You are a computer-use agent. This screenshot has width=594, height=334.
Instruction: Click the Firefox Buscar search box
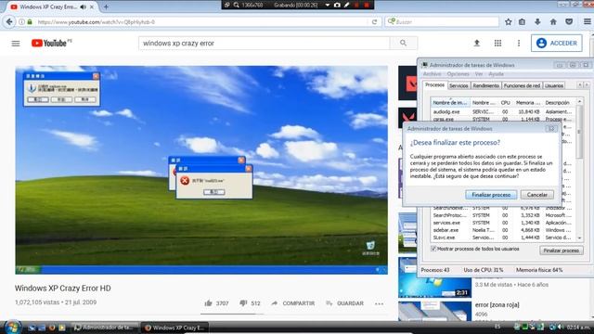[442, 22]
